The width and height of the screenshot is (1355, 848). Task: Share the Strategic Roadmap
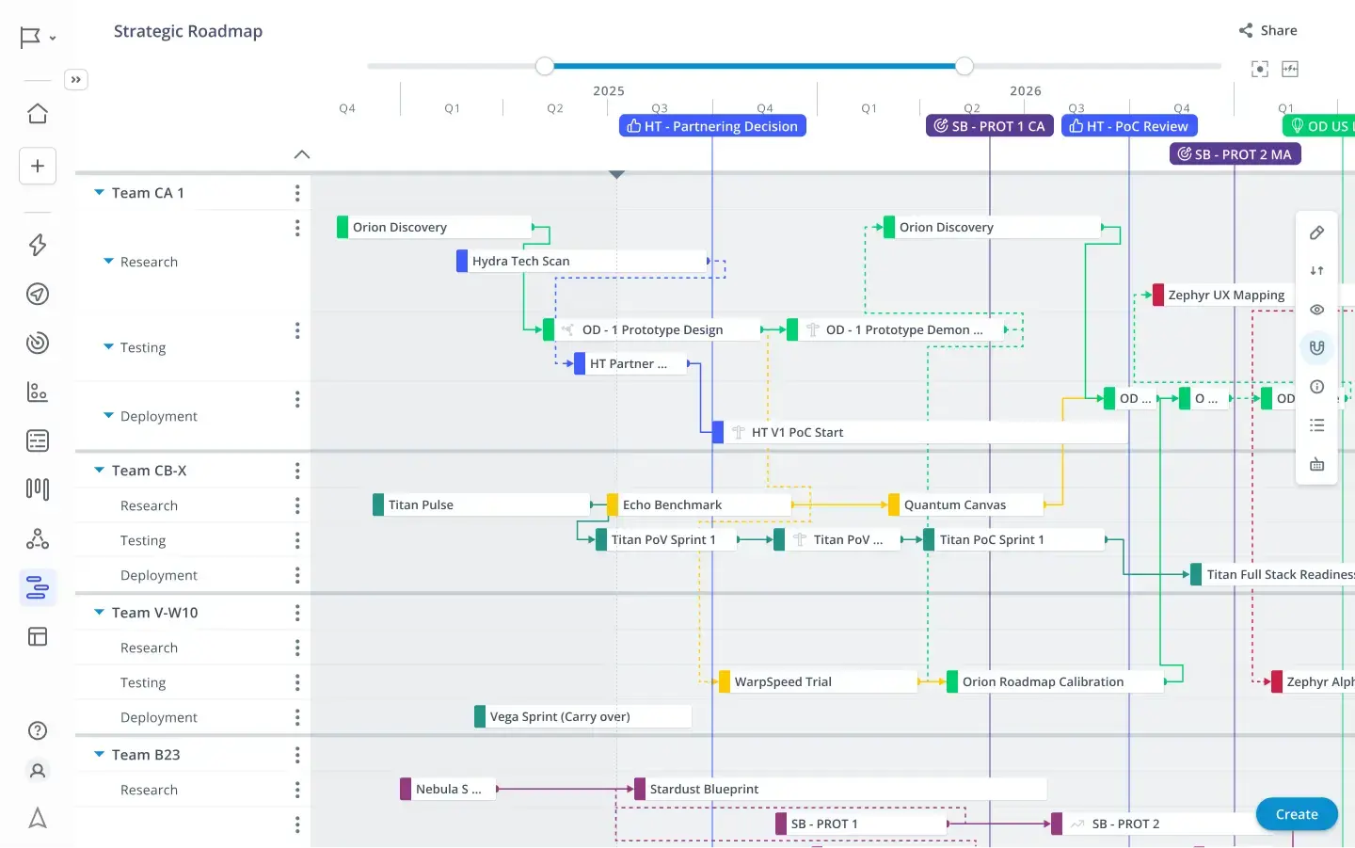tap(1267, 30)
